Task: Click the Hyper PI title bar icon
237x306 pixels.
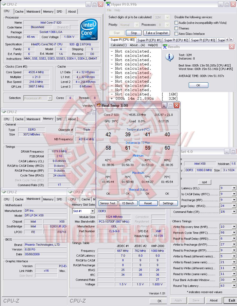Action: pyautogui.click(x=108, y=4)
